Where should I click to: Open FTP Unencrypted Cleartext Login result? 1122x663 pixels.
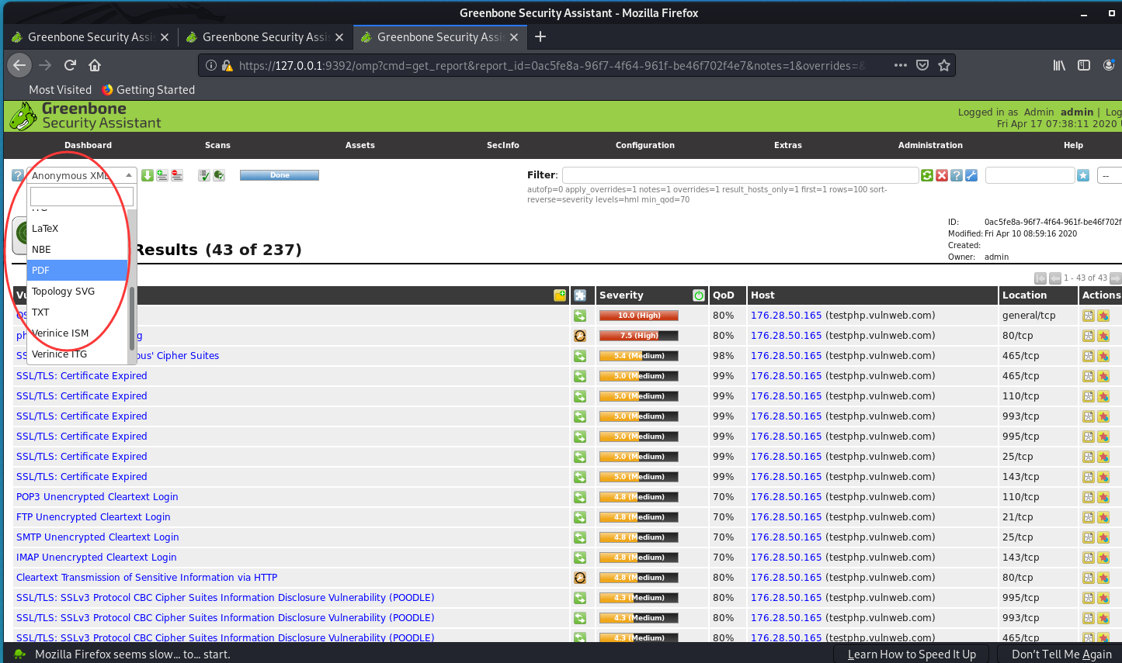(93, 517)
